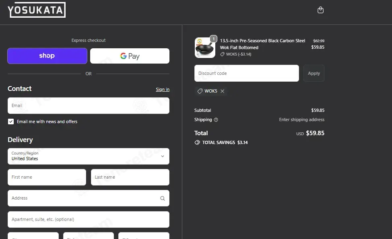This screenshot has height=239, width=392.
Task: Click the Country/Region chevron arrow
Action: click(163, 156)
